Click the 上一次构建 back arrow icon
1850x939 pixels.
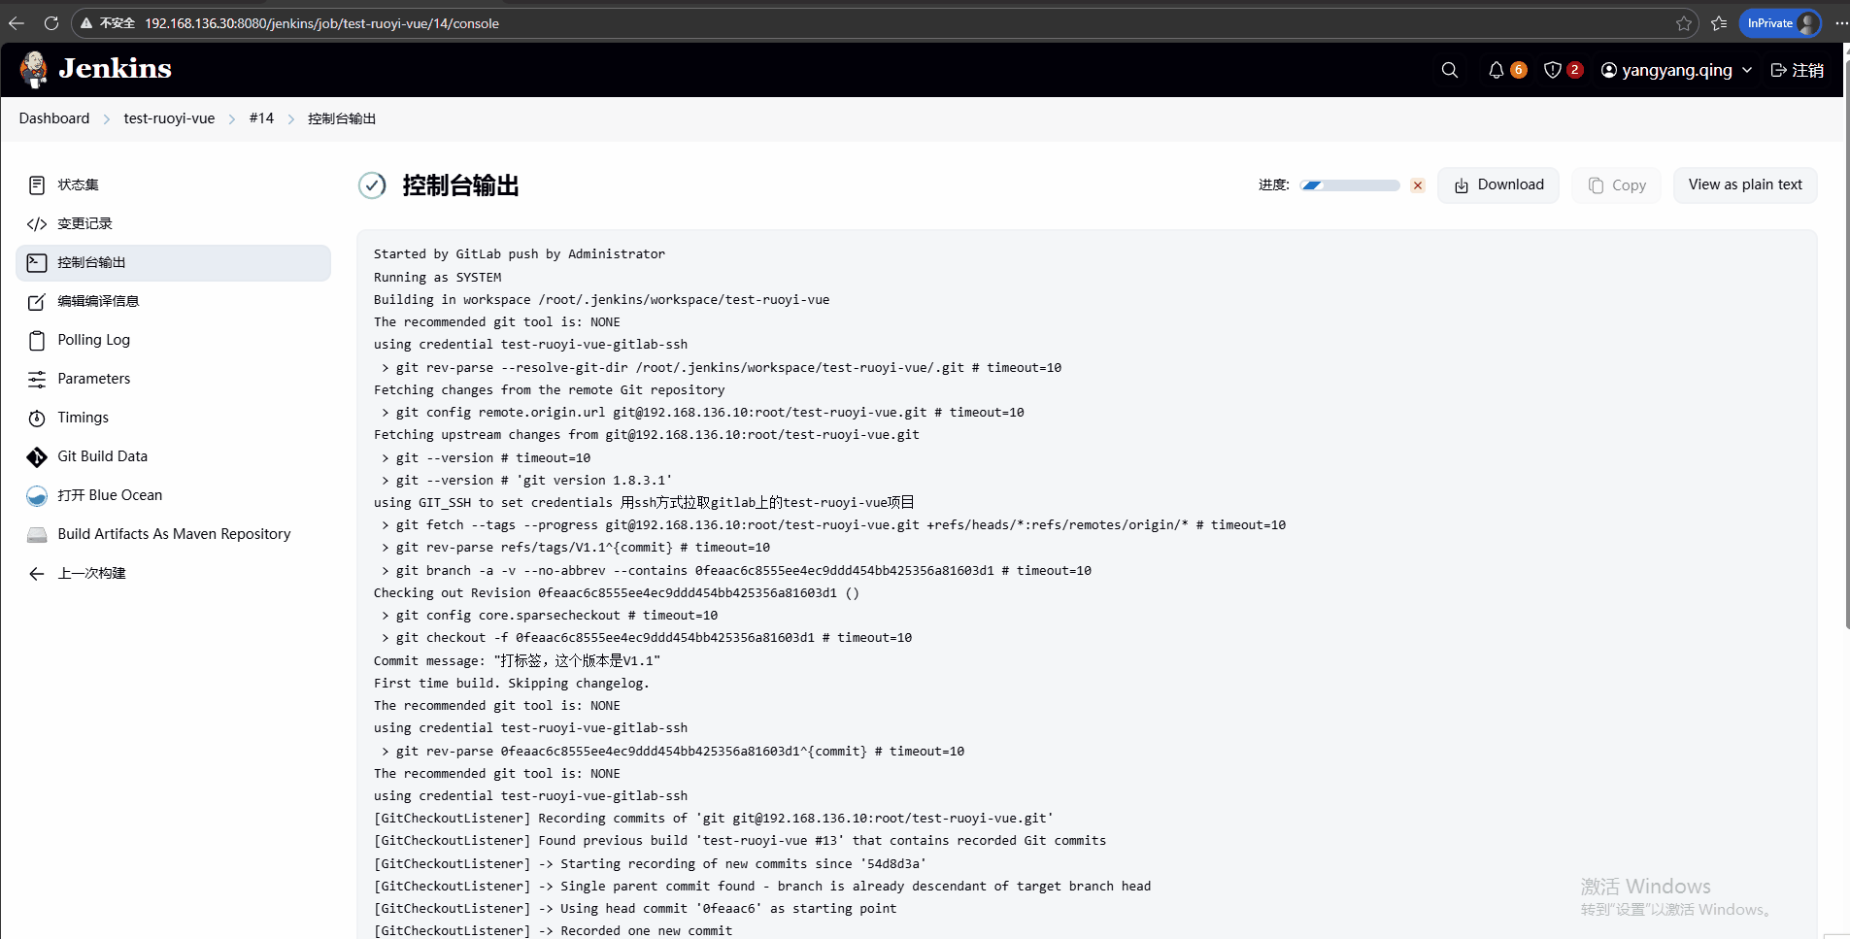click(x=37, y=574)
